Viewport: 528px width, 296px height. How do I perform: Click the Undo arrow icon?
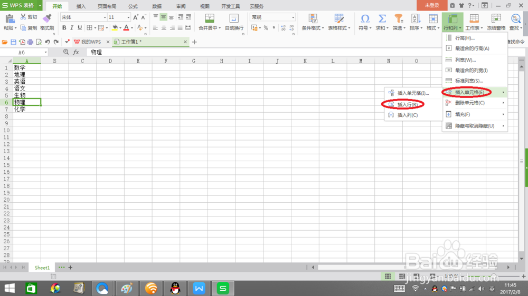(48, 42)
